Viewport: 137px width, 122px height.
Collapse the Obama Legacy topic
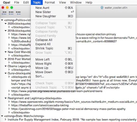pyautogui.click(x=6, y=66)
